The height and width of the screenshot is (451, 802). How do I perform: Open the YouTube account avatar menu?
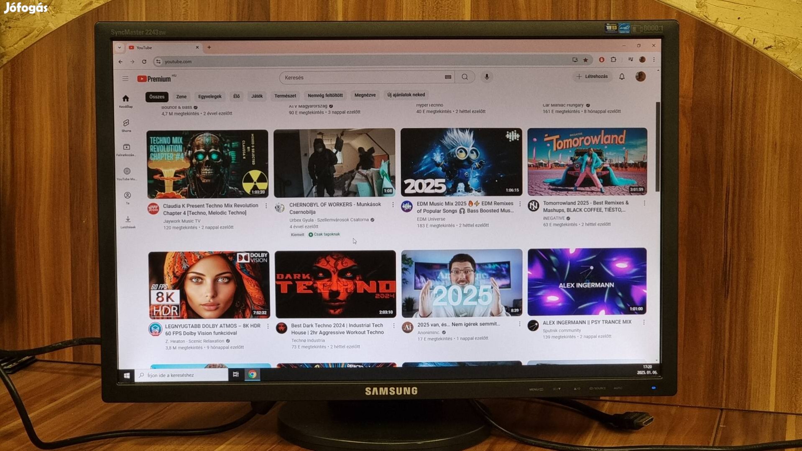point(640,76)
